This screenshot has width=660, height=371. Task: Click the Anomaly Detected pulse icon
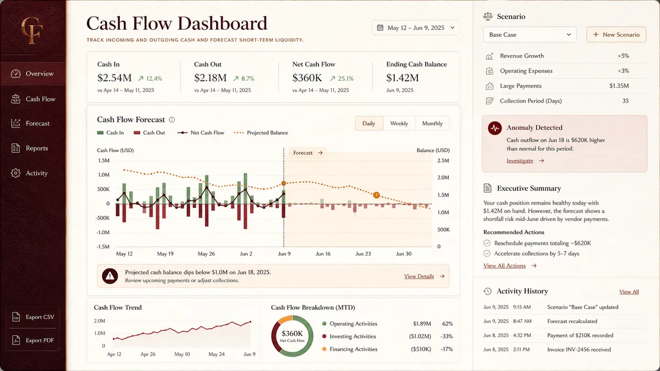pos(494,128)
